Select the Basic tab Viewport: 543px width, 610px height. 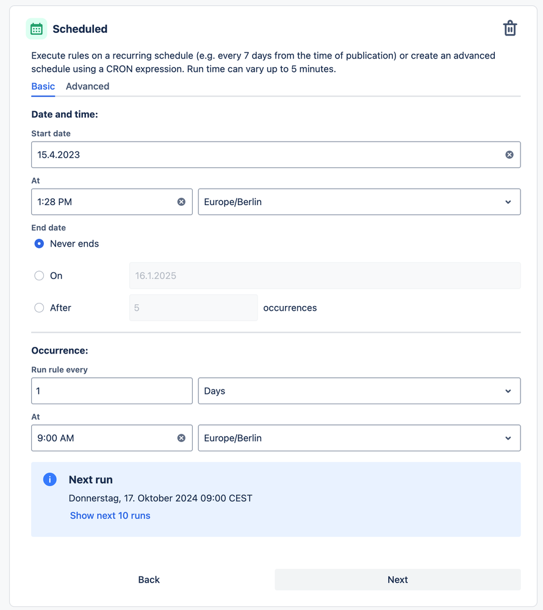(43, 87)
